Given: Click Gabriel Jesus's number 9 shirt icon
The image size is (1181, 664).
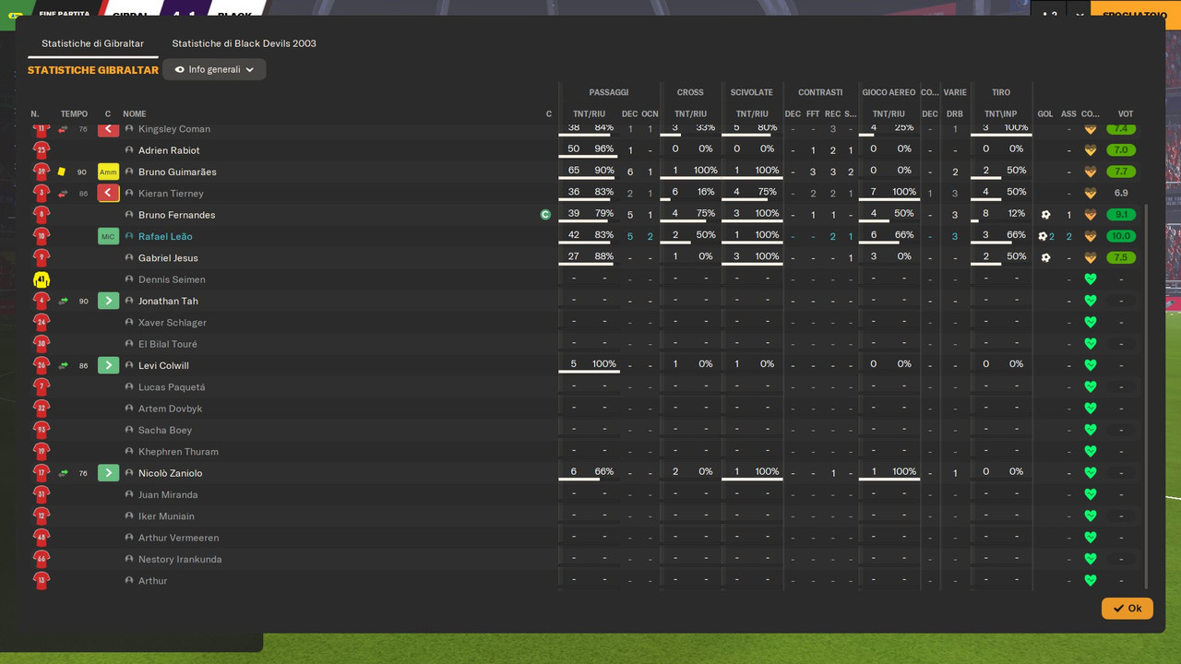Looking at the screenshot, I should click(41, 258).
